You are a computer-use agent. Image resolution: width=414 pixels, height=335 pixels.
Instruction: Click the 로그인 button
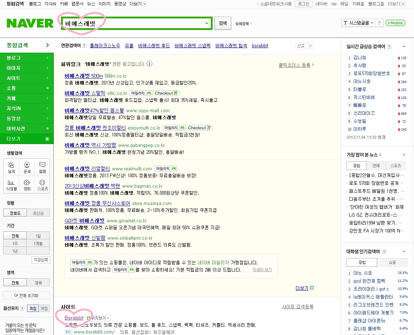(304, 4)
